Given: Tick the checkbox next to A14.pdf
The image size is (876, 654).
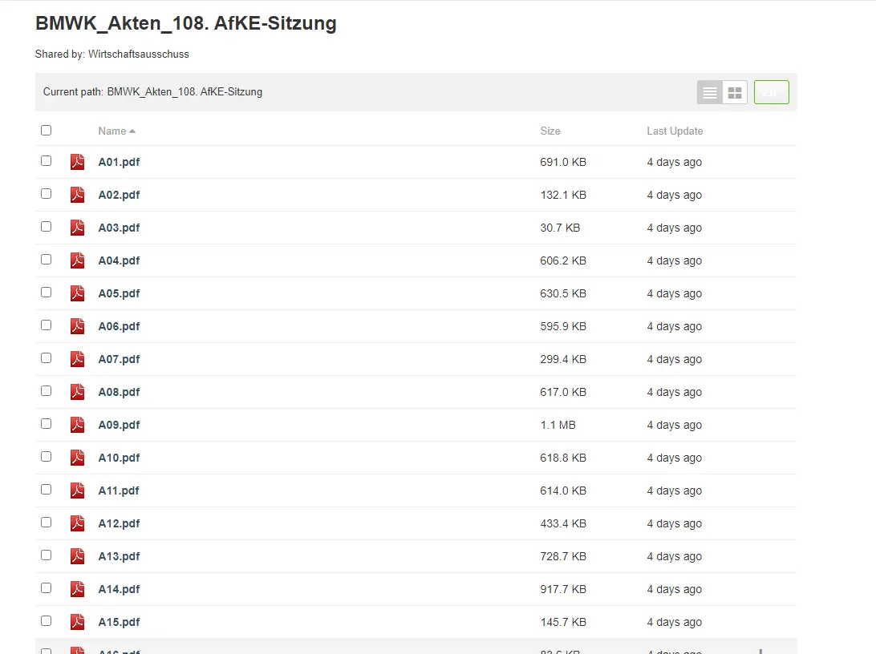Looking at the screenshot, I should (x=46, y=588).
